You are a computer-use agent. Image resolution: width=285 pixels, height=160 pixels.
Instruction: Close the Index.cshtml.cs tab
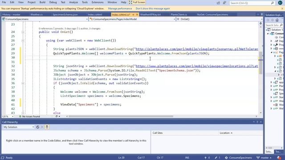click(137, 15)
